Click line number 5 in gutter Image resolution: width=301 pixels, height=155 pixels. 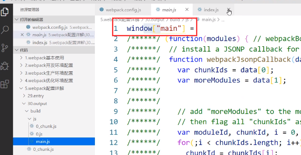(x=116, y=70)
